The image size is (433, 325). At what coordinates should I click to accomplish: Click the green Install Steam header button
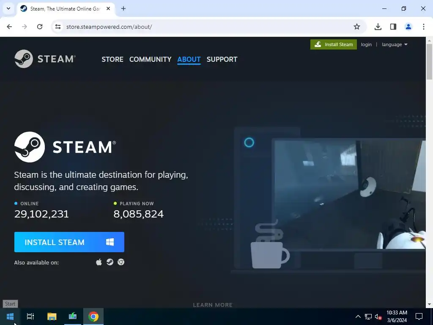(x=334, y=44)
